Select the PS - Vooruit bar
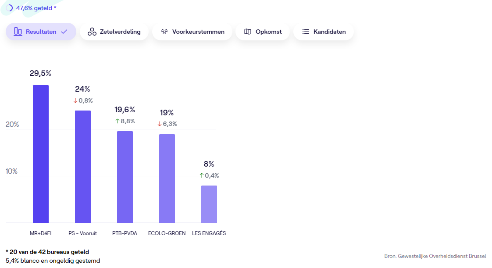Viewport: 492px width, 268px height. coord(83,167)
